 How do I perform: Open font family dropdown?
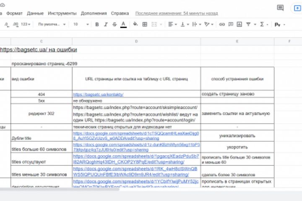52,24
